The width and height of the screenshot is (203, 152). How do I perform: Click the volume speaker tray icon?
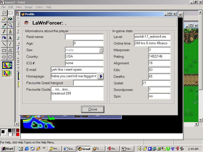click(140, 149)
